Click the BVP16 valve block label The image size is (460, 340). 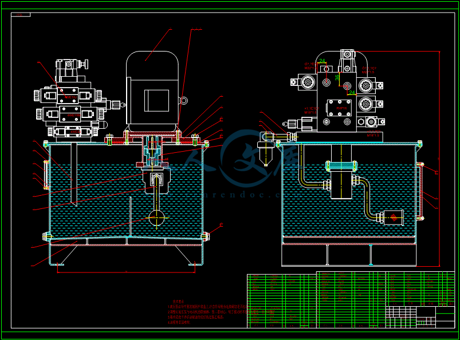pos(342,107)
